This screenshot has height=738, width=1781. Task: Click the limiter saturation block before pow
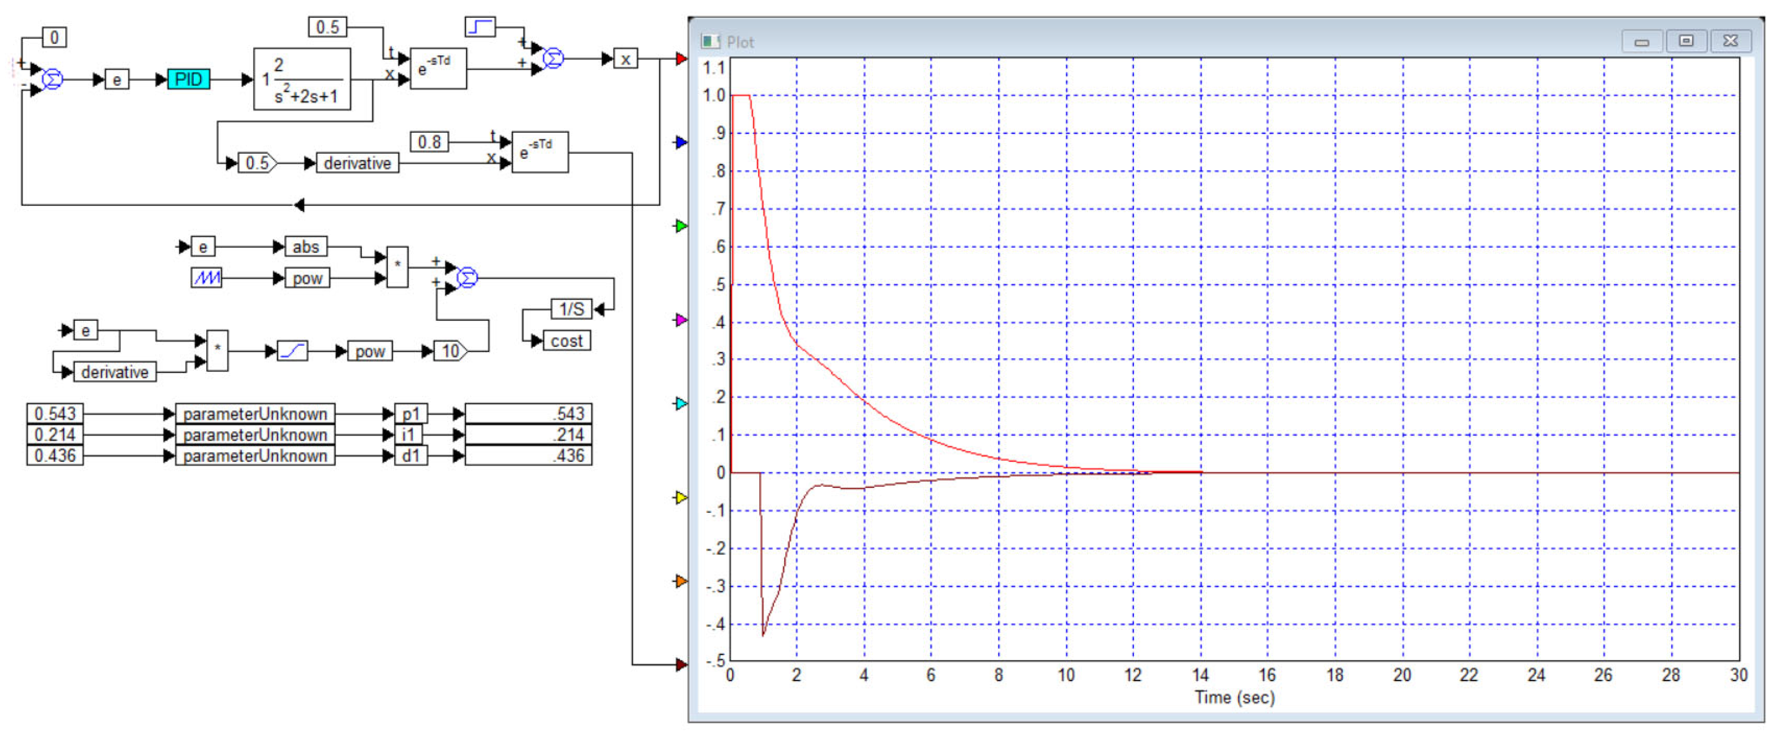click(293, 351)
